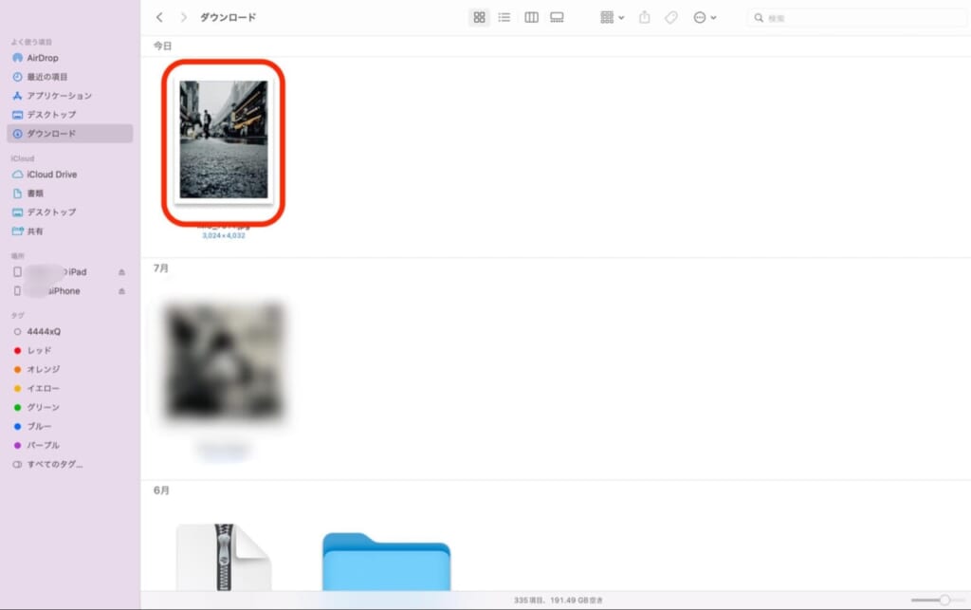The width and height of the screenshot is (971, 610).
Task: Open すべてのタグ… in the sidebar
Action: tap(69, 464)
